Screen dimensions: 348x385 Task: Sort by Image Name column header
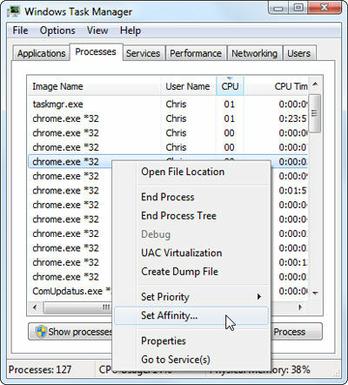click(x=94, y=86)
